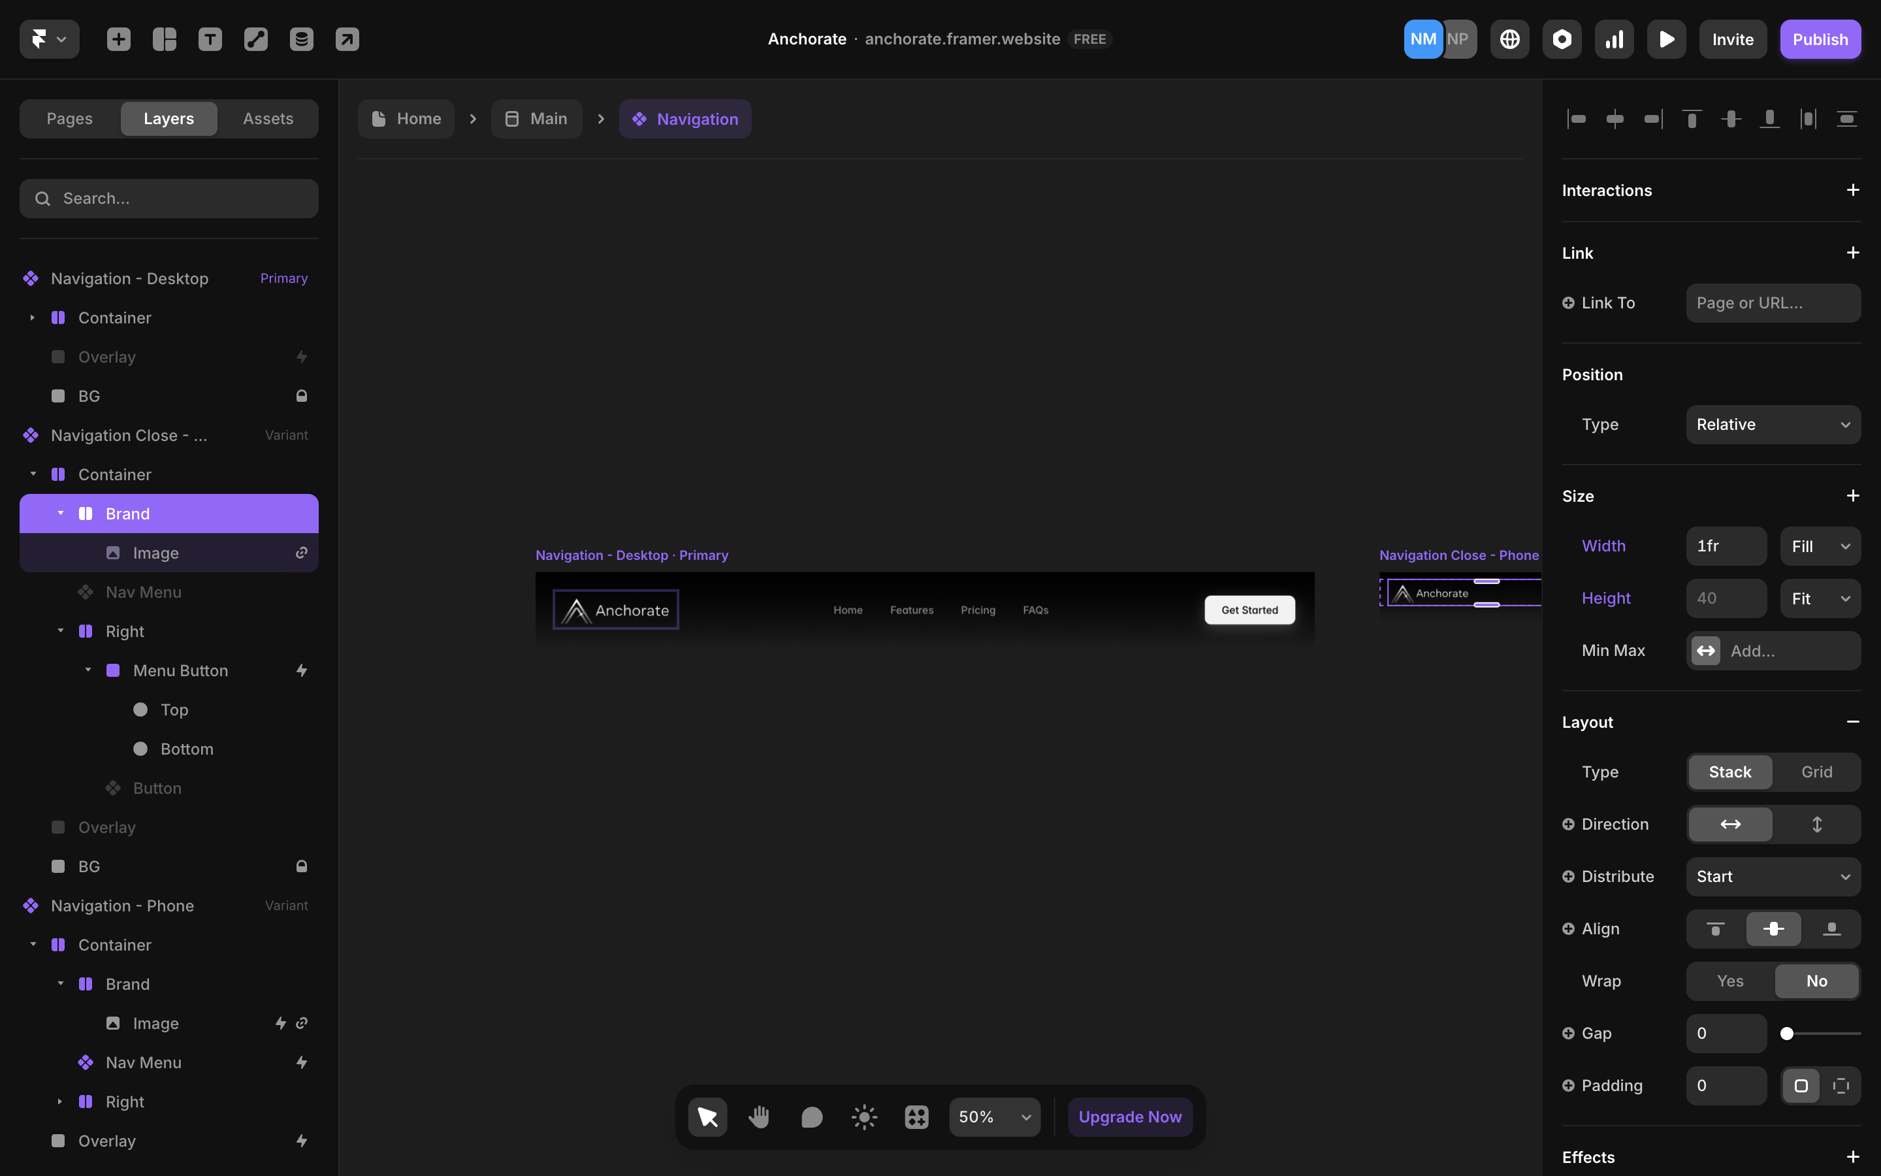Set layout type to Grid
Image resolution: width=1881 pixels, height=1176 pixels.
coord(1816,772)
